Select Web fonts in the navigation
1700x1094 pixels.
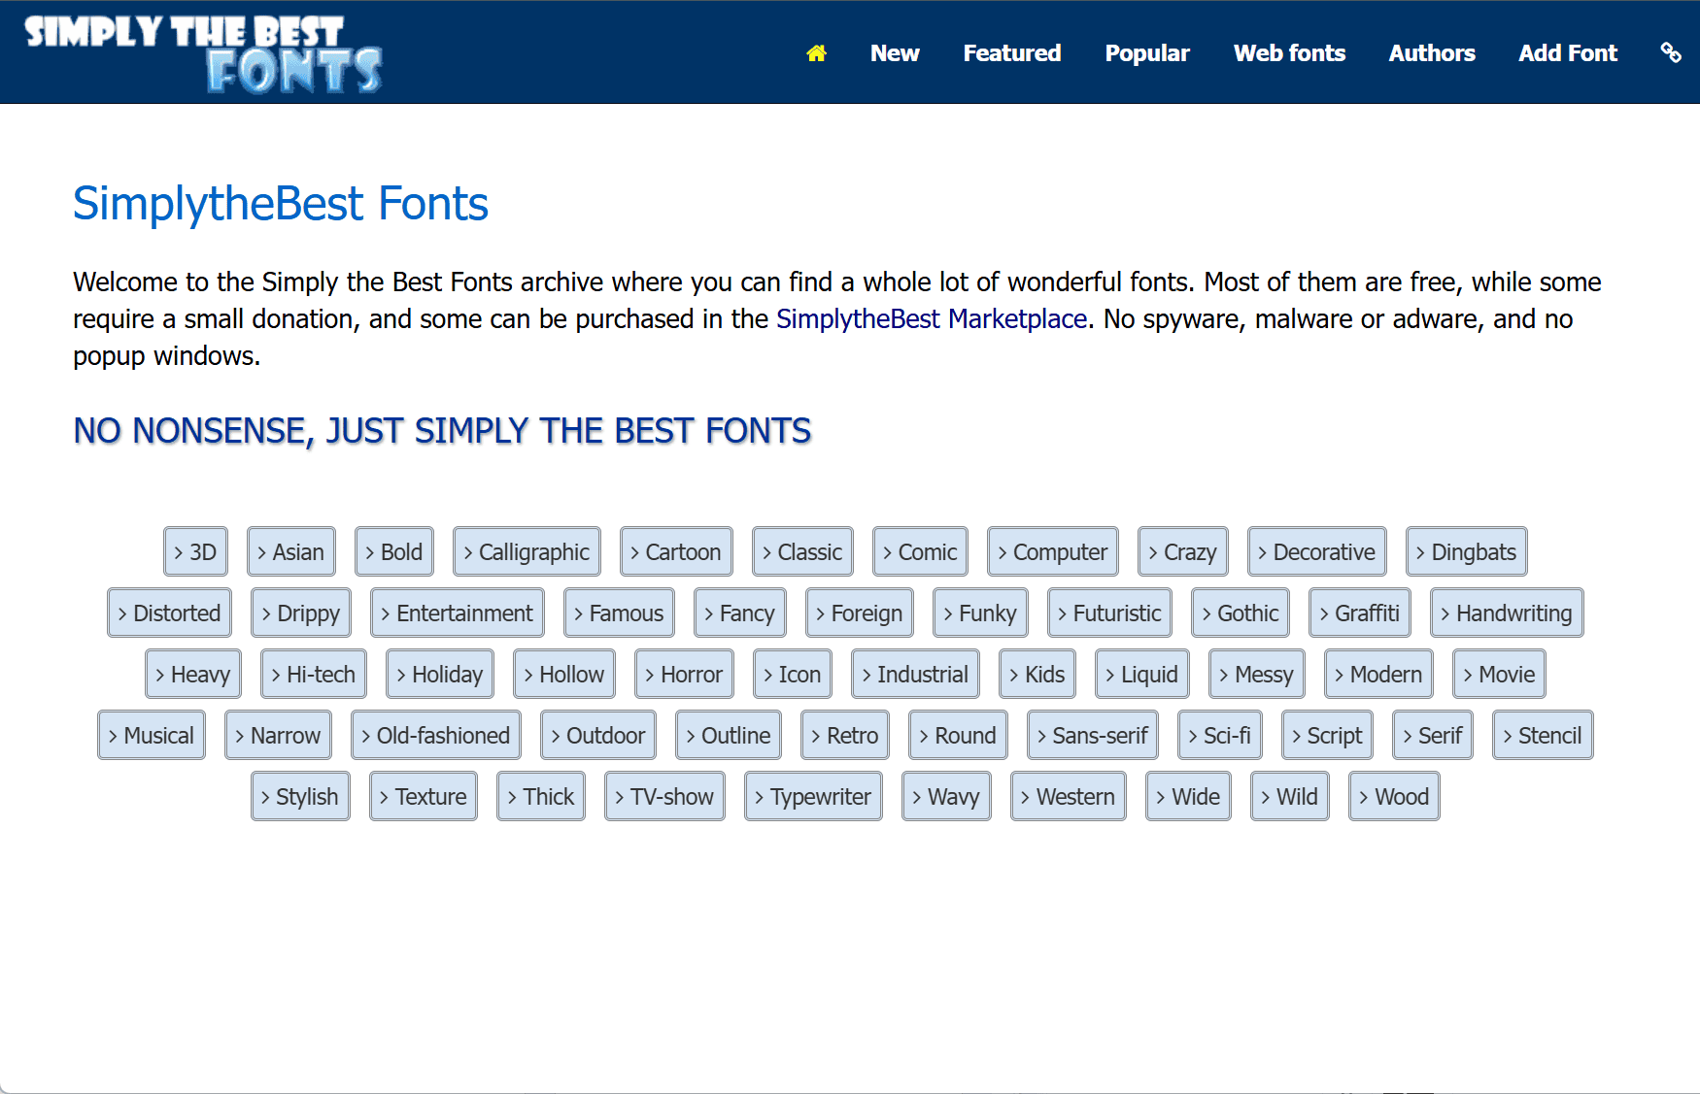click(x=1289, y=53)
